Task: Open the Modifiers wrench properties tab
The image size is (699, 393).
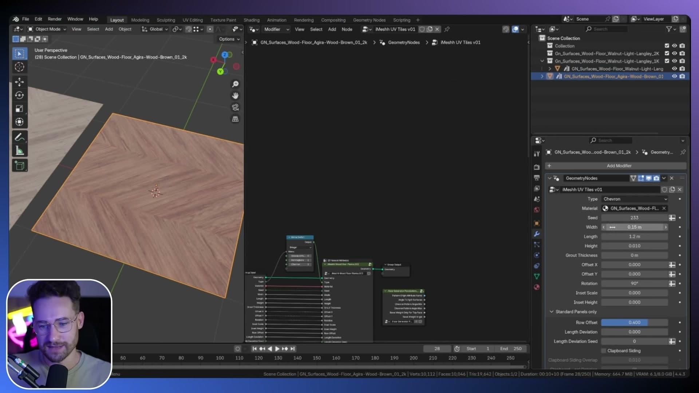Action: tap(537, 234)
